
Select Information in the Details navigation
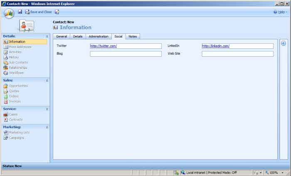click(x=17, y=42)
